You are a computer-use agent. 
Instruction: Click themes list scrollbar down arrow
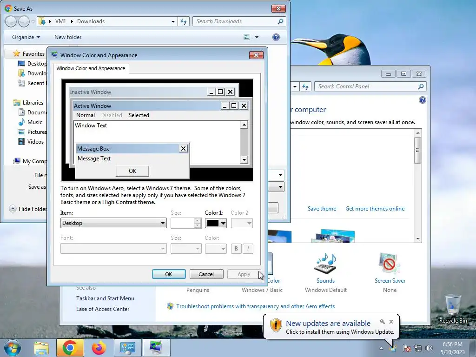point(418,239)
